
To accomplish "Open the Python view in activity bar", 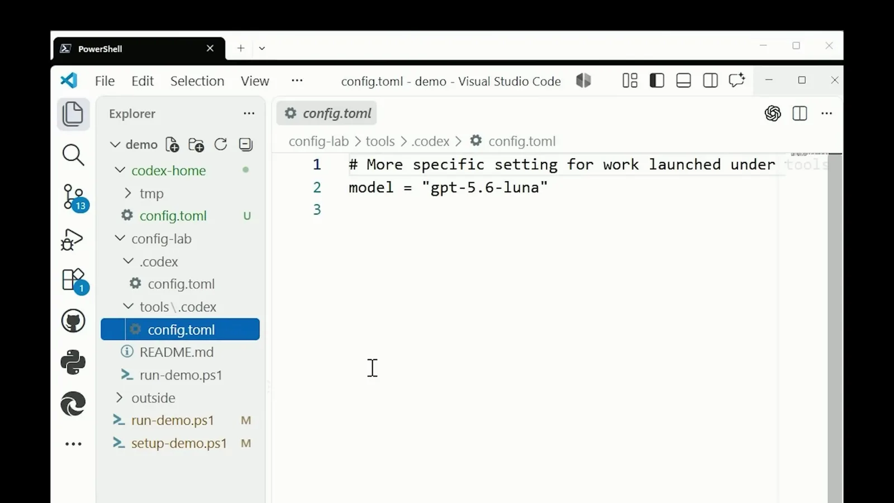I will coord(73,362).
